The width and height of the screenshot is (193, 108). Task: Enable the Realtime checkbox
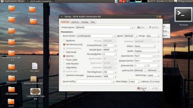[64, 40]
